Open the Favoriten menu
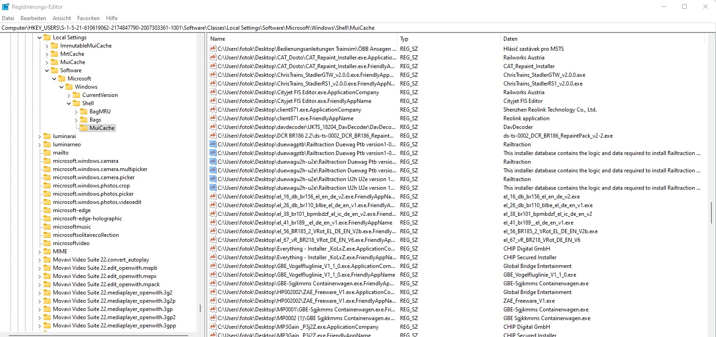716x337 pixels. click(88, 18)
